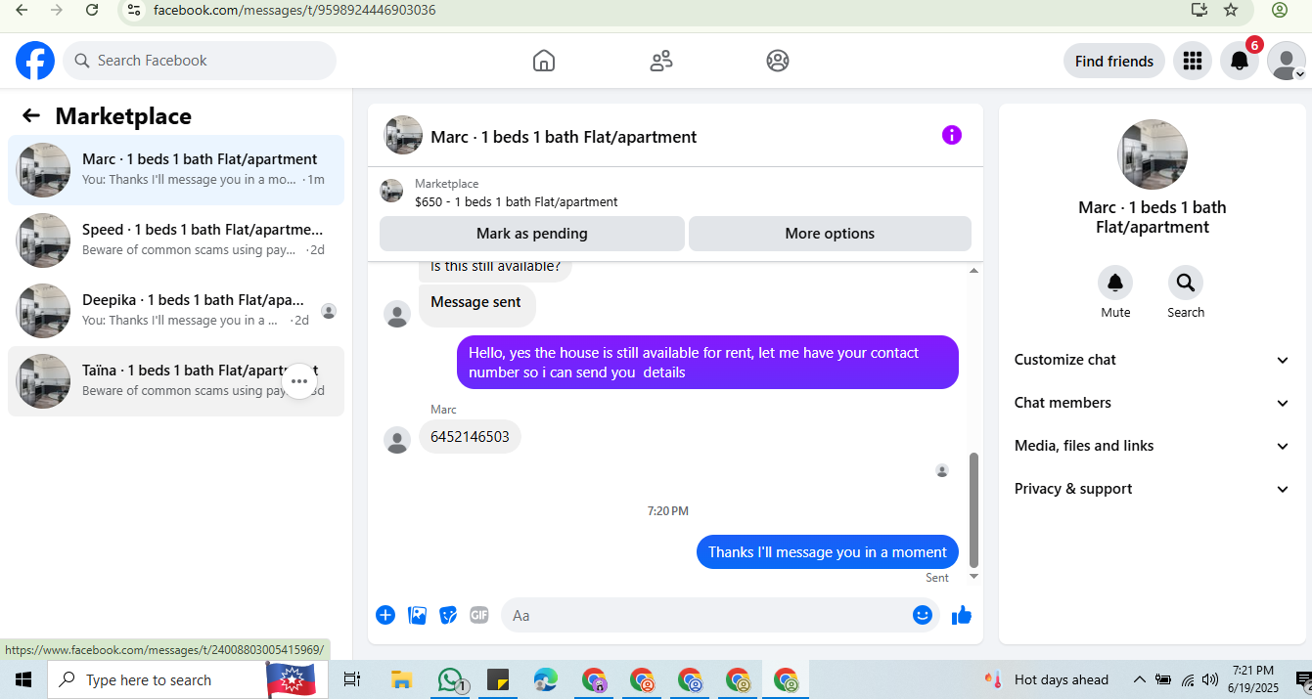Open options ellipsis on Taïna conversation

299,381
